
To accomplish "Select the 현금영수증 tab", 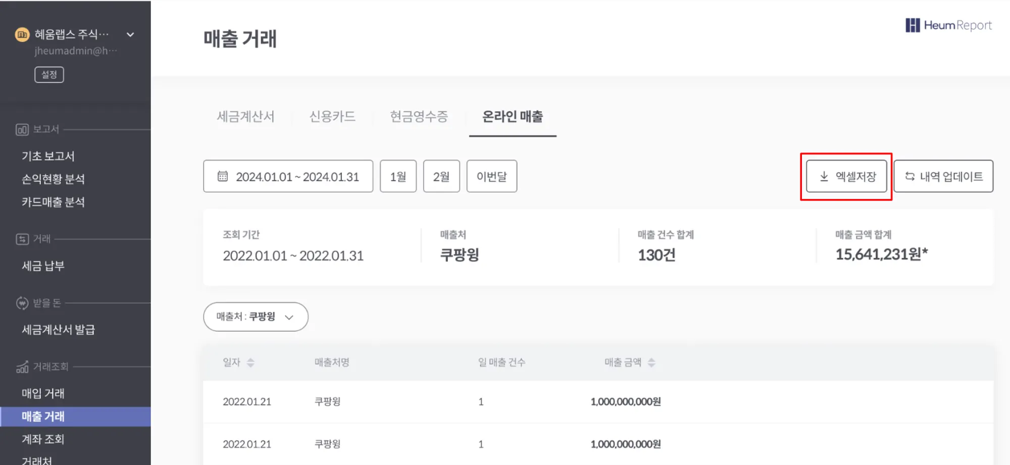I will coord(419,117).
